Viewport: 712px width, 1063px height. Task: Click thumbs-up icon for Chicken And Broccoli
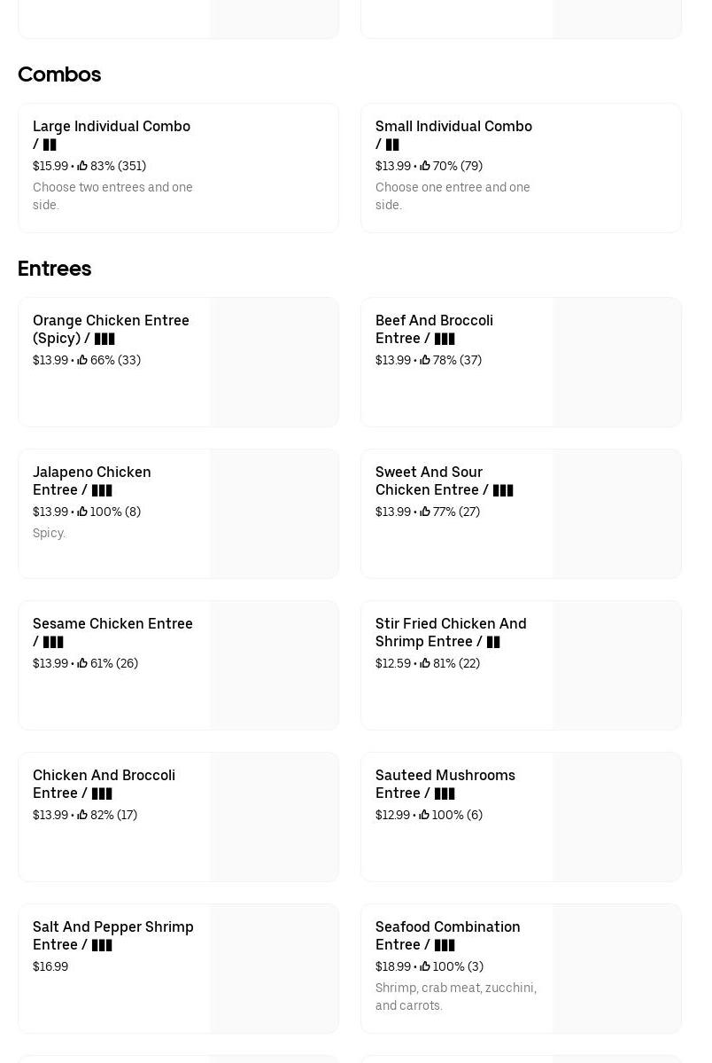tap(82, 815)
